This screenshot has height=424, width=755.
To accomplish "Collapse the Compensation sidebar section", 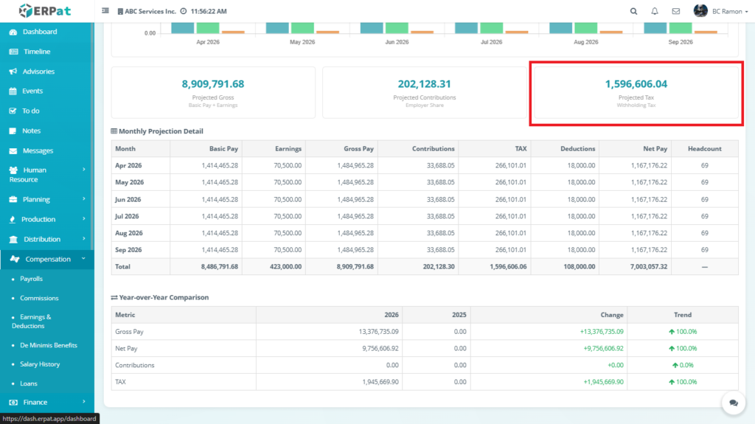I will click(x=47, y=259).
